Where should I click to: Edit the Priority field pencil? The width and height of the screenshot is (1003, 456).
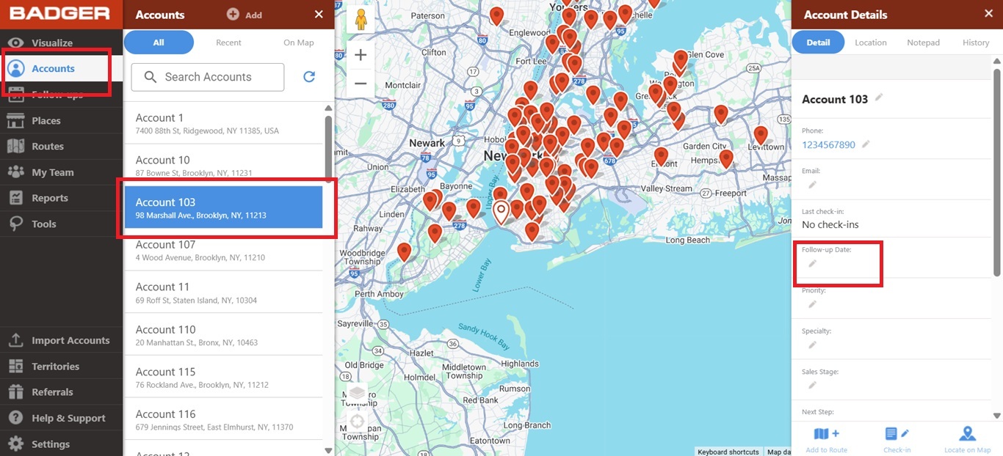812,304
